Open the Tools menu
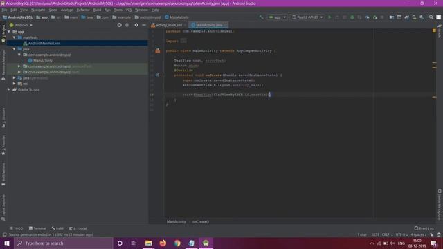443x249 pixels. coord(118,10)
